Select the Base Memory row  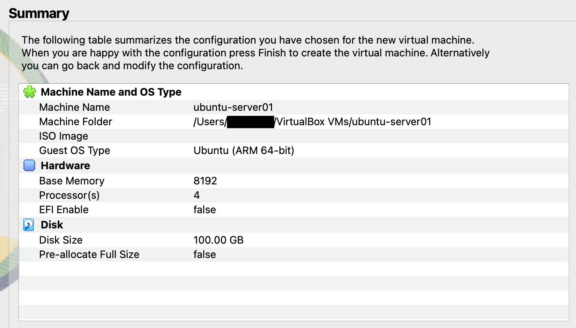(294, 181)
